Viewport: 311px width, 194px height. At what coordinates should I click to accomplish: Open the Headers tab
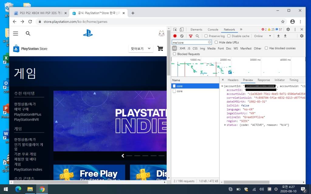coord(233,80)
